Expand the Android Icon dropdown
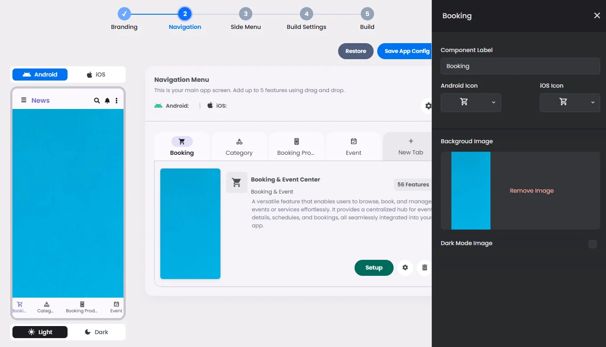This screenshot has height=347, width=606. [x=471, y=102]
